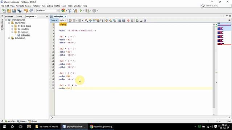The height and width of the screenshot is (130, 232).
Task: Open the Navigator side panel button
Action: click(2, 24)
